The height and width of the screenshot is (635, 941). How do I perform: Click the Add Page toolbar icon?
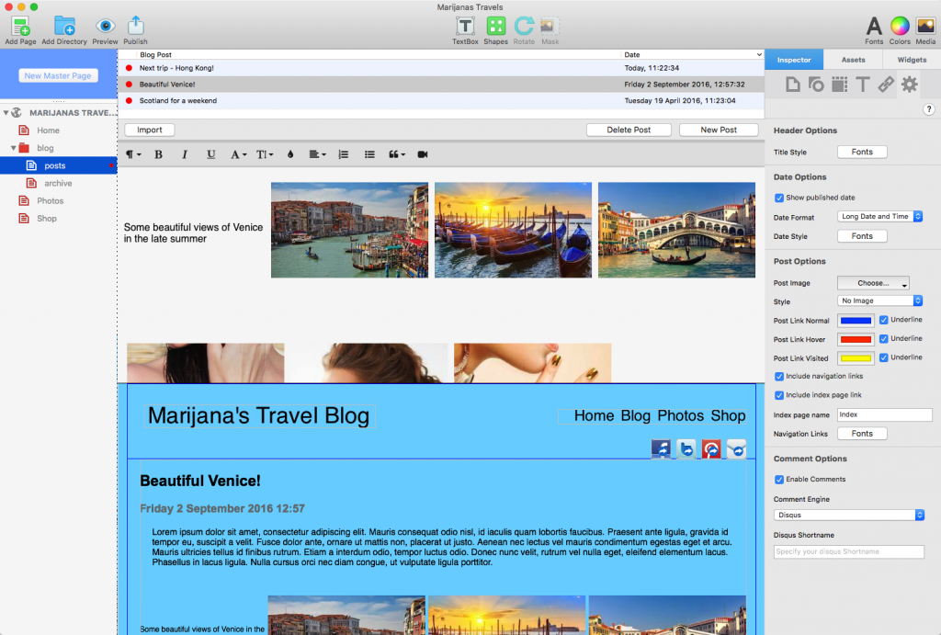[x=19, y=24]
